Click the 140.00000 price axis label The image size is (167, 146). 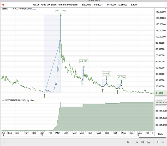pos(161,12)
